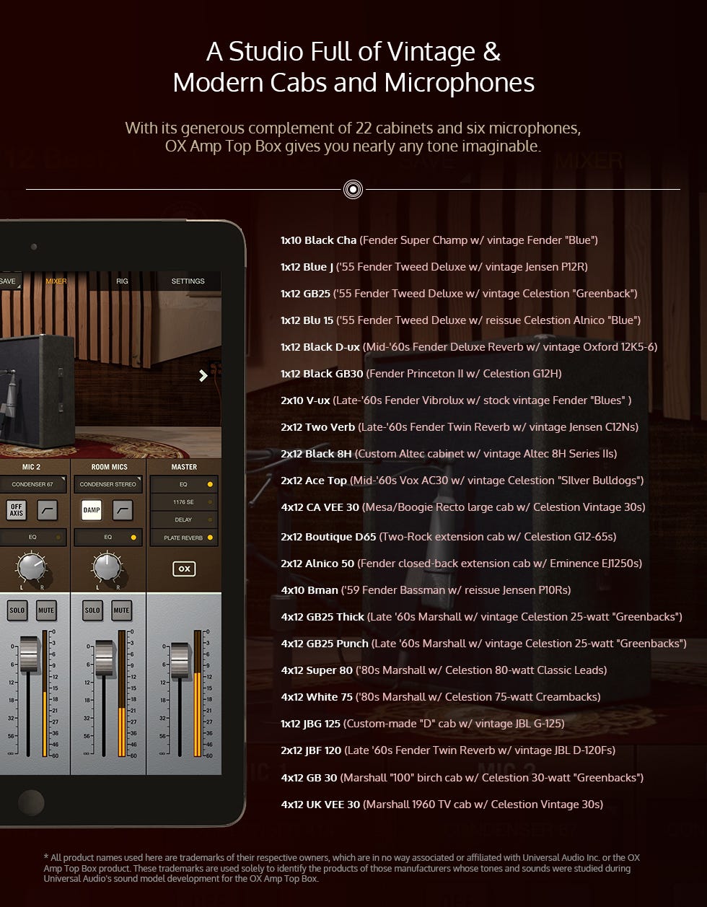Click "4x12 GB 30" cabinet entry
707x907 pixels.
(462, 778)
